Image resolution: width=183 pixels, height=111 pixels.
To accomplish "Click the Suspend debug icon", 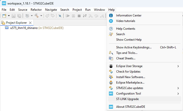I will click(x=73, y=16).
